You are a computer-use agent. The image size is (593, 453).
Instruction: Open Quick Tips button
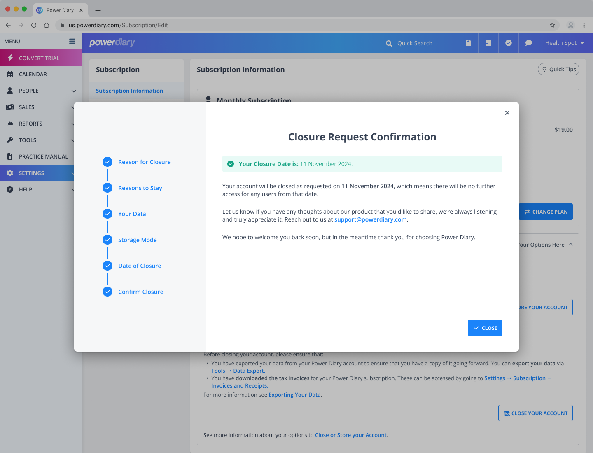(558, 69)
